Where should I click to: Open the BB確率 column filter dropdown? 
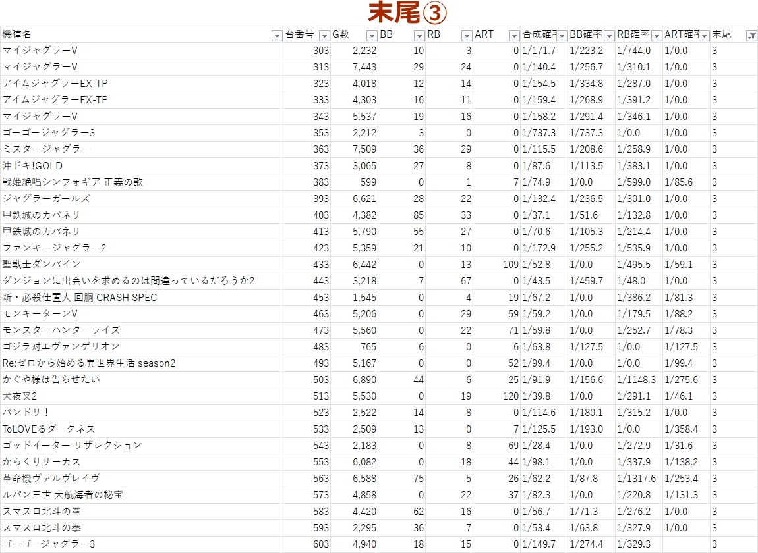click(609, 36)
